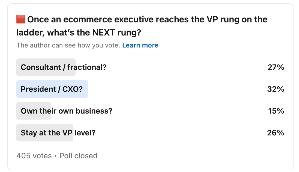Screen dimensions: 299x172
Task: View the 405 votes count
Action: click(x=34, y=156)
